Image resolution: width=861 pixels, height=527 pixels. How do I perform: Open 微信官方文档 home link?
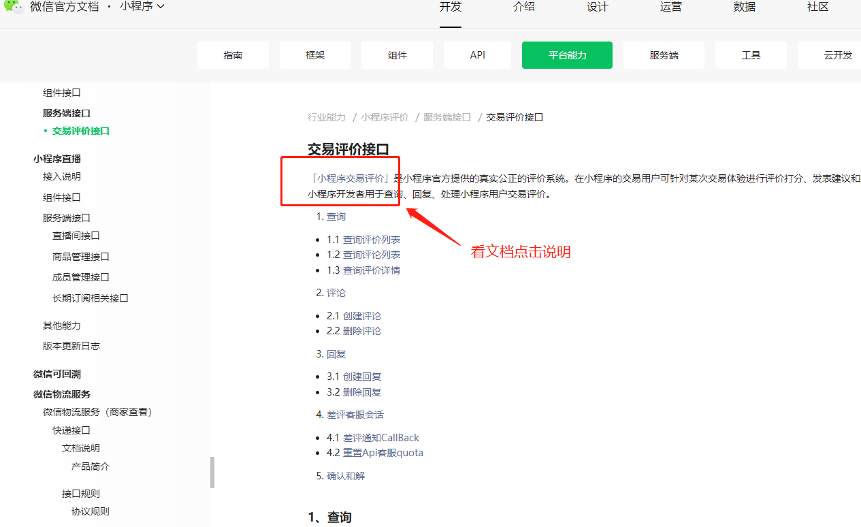pyautogui.click(x=65, y=7)
